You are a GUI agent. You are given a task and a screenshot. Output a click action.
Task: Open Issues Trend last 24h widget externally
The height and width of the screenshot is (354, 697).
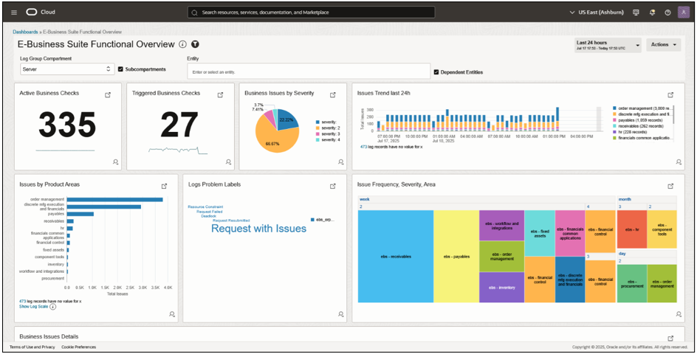click(670, 94)
